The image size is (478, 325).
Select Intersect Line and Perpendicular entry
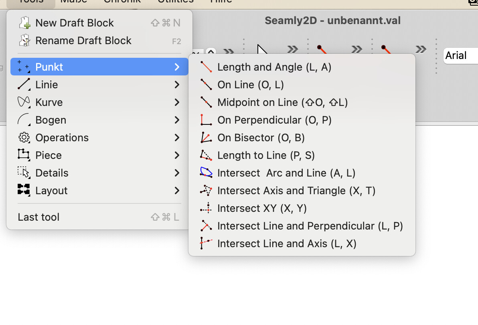[310, 226]
